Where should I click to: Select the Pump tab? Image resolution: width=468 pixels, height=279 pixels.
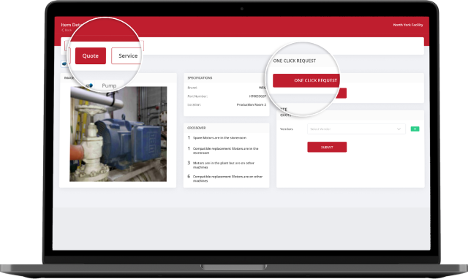pyautogui.click(x=109, y=85)
